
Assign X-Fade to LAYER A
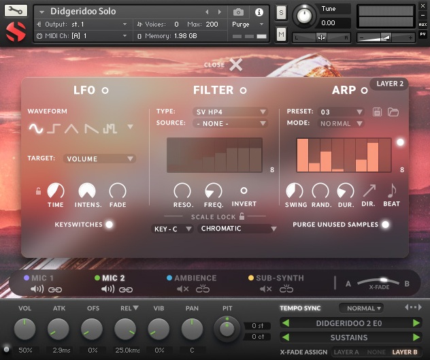pos(346,352)
